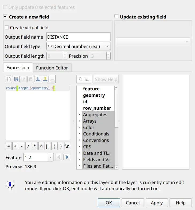Save the expression with the floppy icon
Screen dimensions: 195x210
pos(16,79)
